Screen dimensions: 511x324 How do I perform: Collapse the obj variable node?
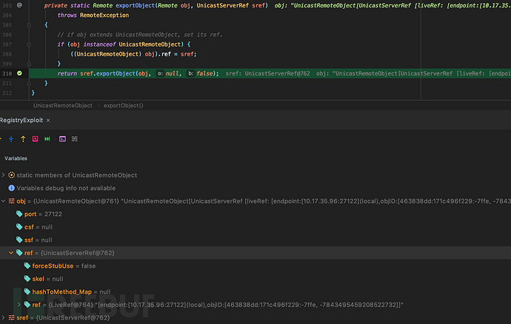click(3, 201)
